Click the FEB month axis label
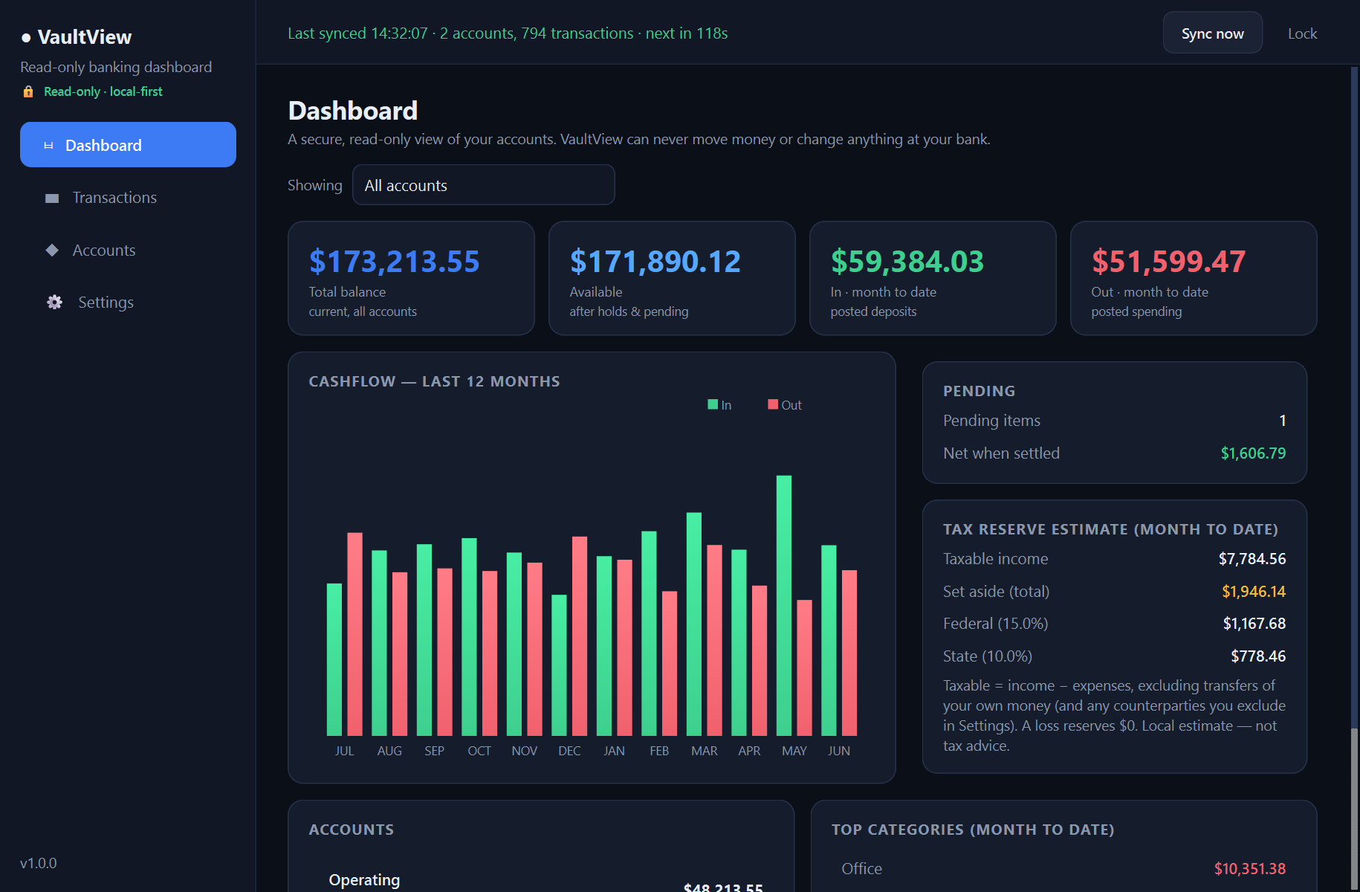Image resolution: width=1360 pixels, height=892 pixels. [659, 751]
